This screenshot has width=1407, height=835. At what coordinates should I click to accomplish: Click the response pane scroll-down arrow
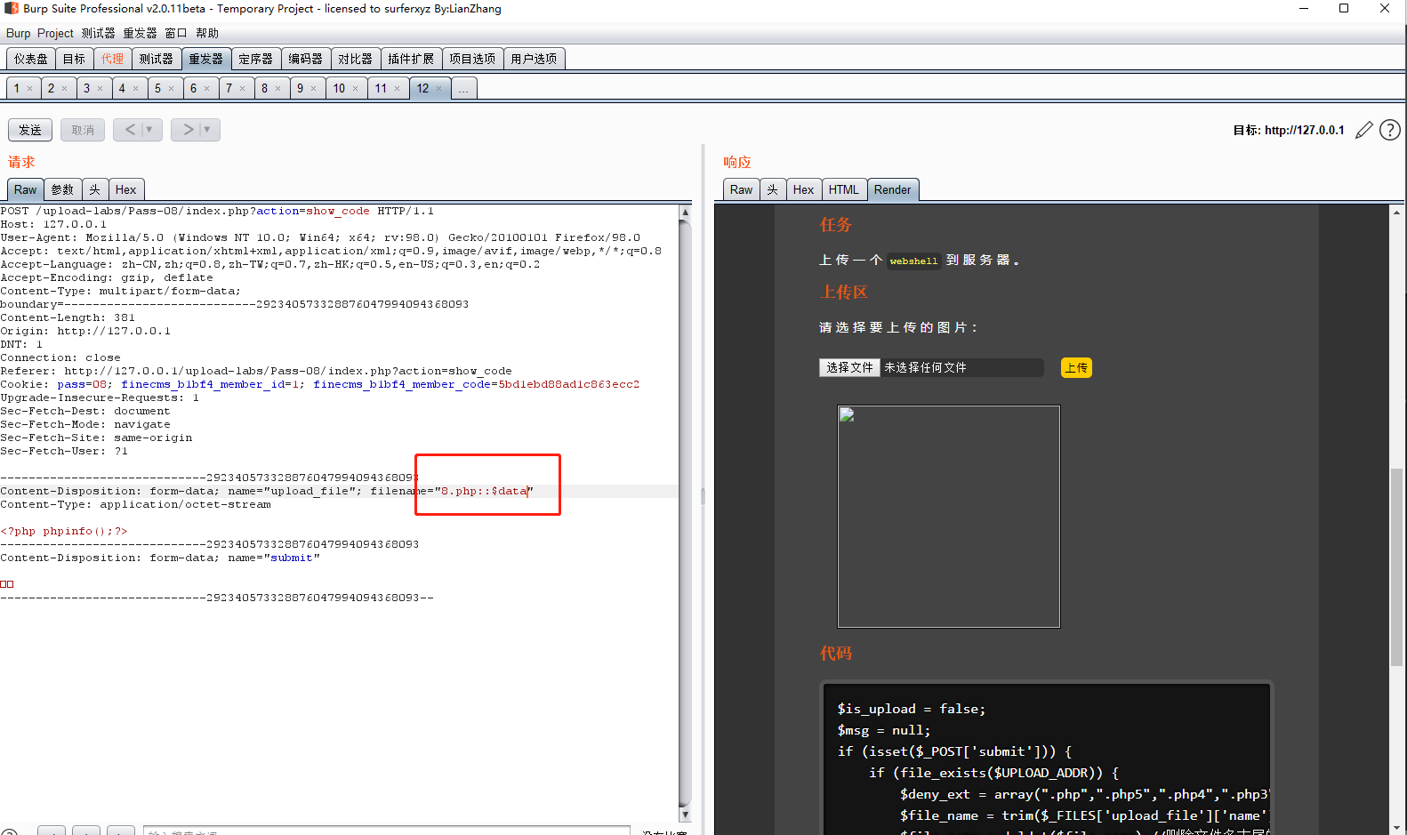[x=1396, y=828]
